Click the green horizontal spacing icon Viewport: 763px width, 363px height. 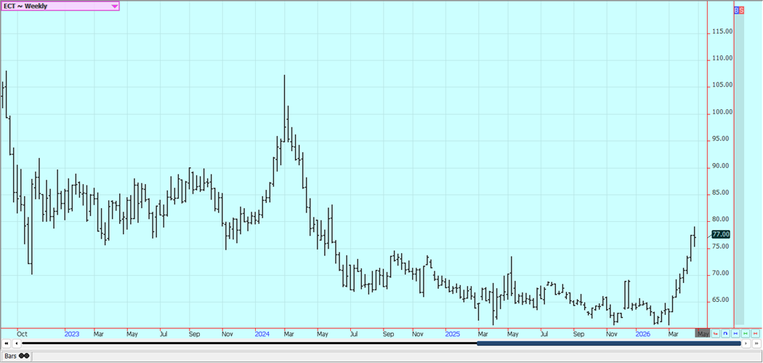[746, 334]
